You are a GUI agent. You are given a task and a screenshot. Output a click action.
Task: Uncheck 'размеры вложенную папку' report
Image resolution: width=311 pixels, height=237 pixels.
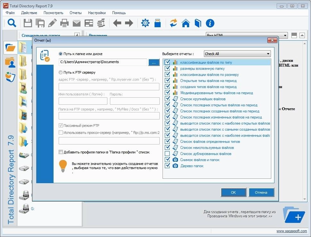coord(167,68)
